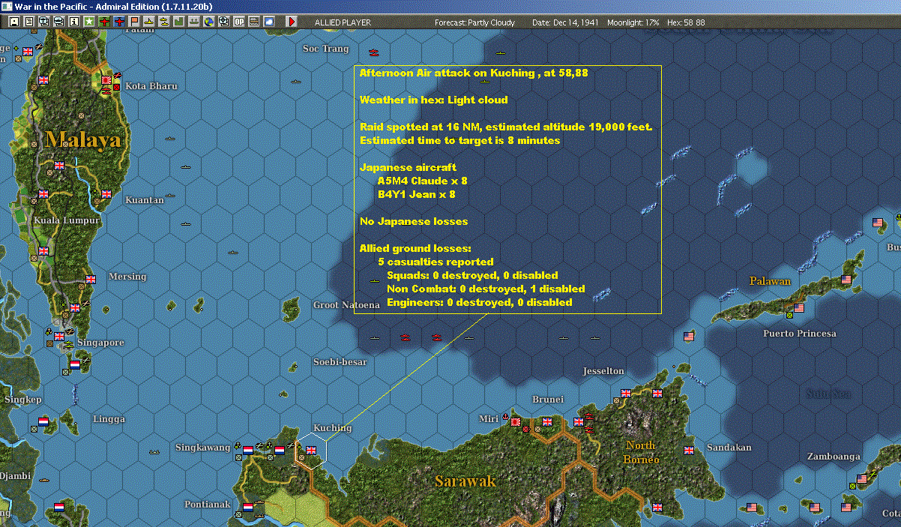Viewport: 901px width, 527px height.
Task: Click the 'Singkawang' town label
Action: [202, 448]
